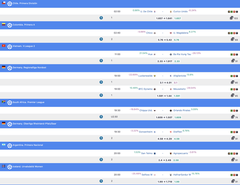Click the soccer ball icon beside Colombia. Primera A

(10, 25)
